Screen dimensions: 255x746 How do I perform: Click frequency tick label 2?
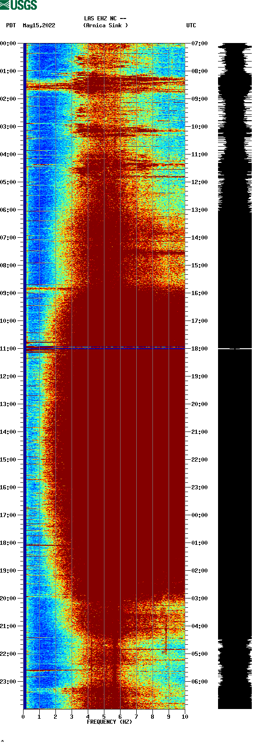pyautogui.click(x=55, y=717)
